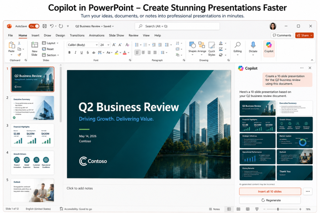Switch to the Design tab
This screenshot has width=320, height=213.
[60, 36]
